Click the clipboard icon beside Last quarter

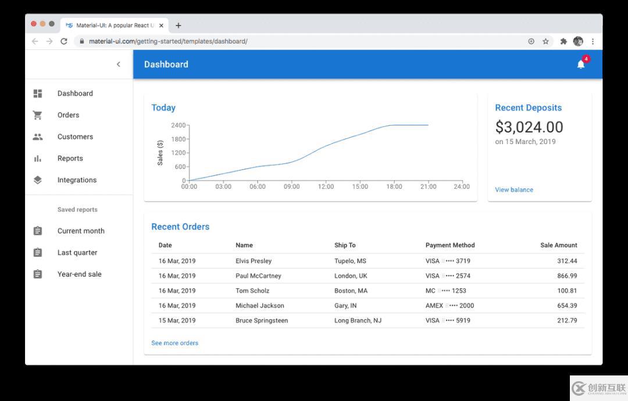pos(38,253)
